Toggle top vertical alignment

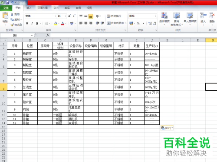tap(81, 16)
